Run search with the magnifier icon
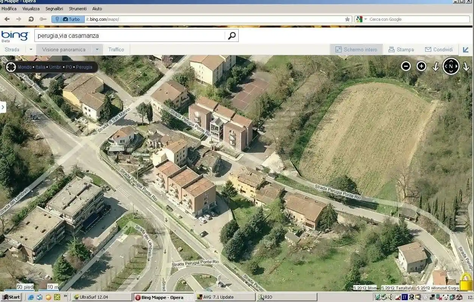Image resolution: width=474 pixels, height=302 pixels. click(232, 36)
